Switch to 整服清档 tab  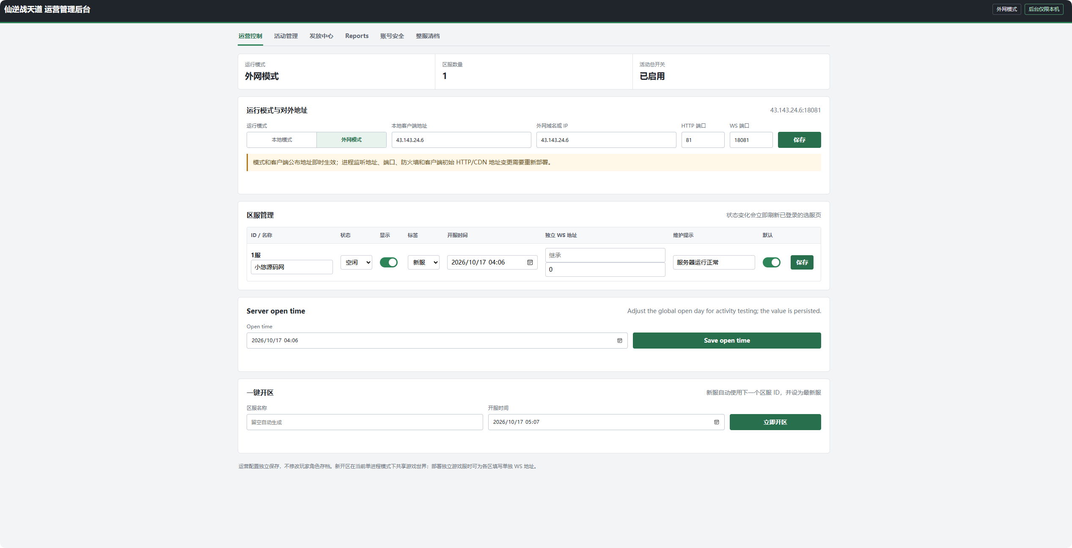(x=428, y=36)
